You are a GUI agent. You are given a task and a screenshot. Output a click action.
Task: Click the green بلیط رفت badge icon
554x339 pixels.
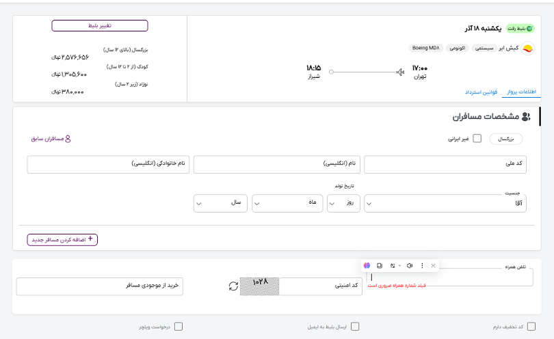pyautogui.click(x=529, y=29)
